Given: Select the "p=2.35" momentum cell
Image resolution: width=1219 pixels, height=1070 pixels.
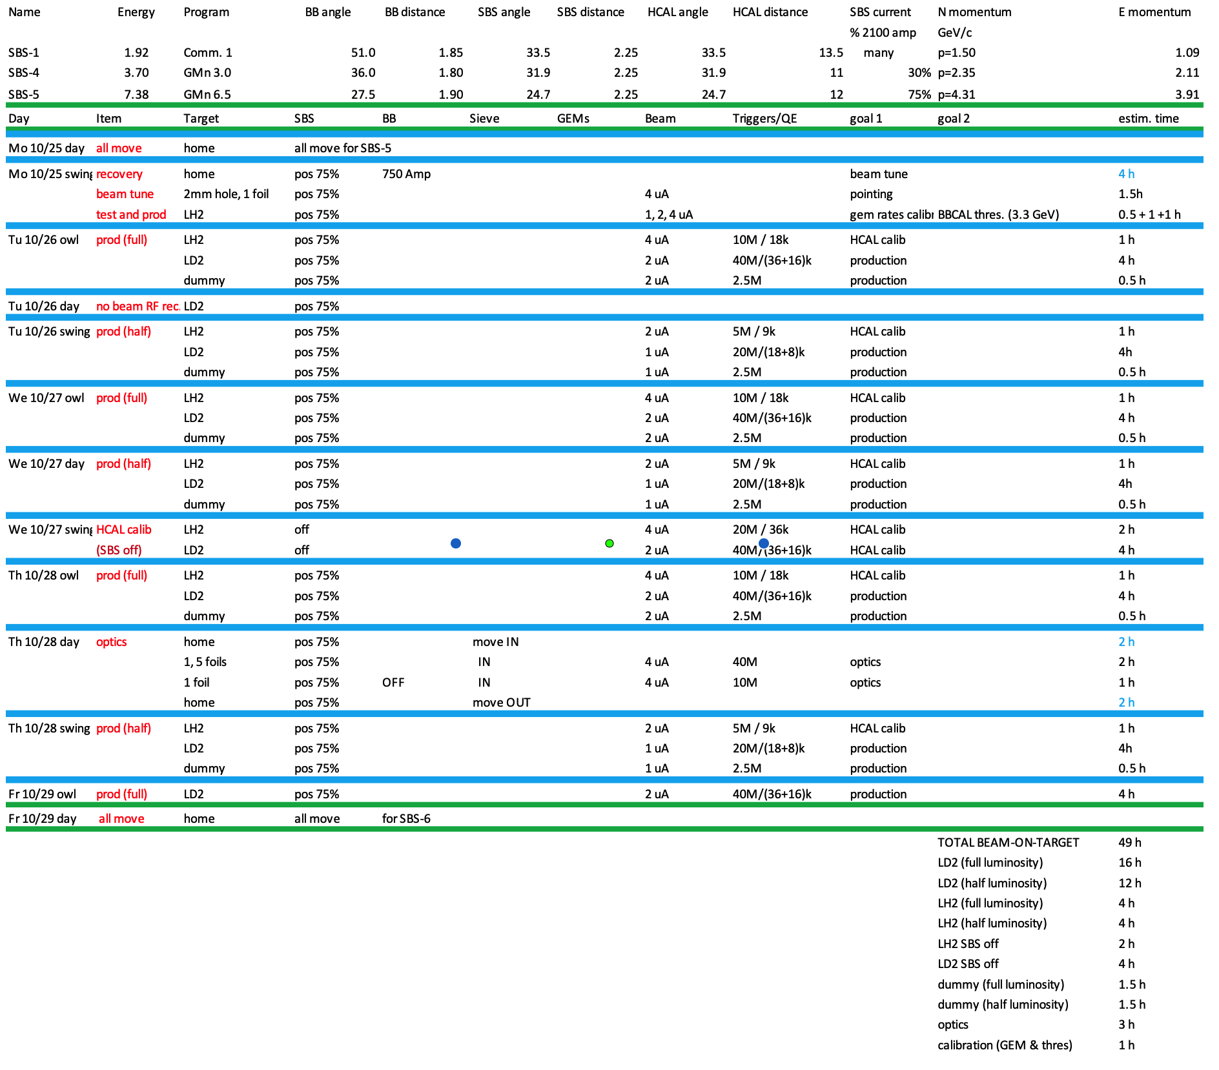Looking at the screenshot, I should tap(957, 73).
